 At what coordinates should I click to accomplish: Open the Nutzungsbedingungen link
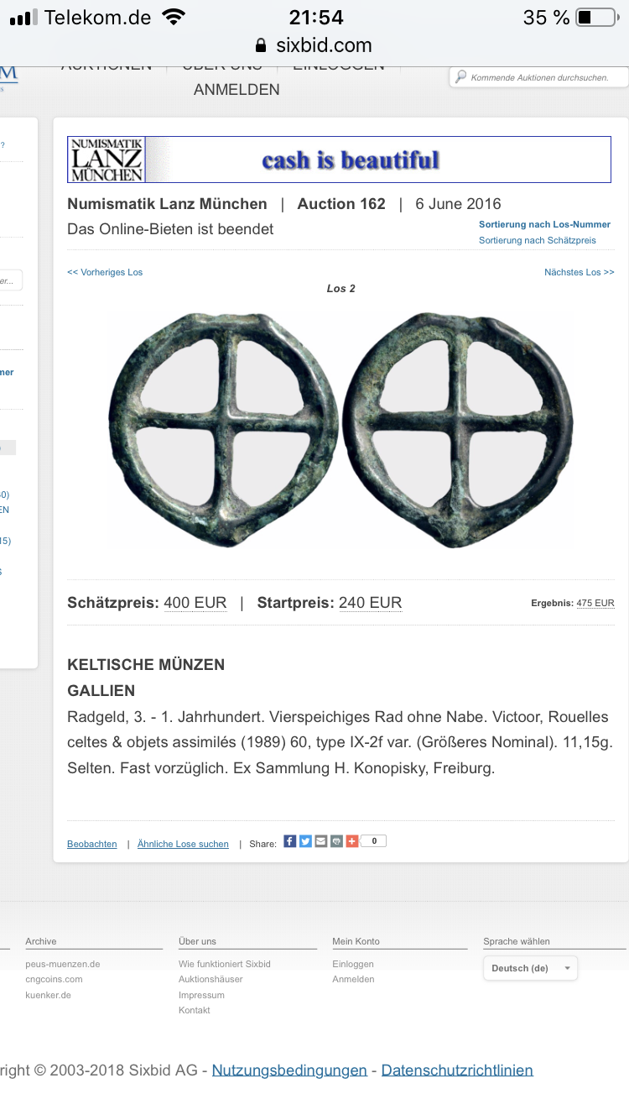(x=289, y=1070)
